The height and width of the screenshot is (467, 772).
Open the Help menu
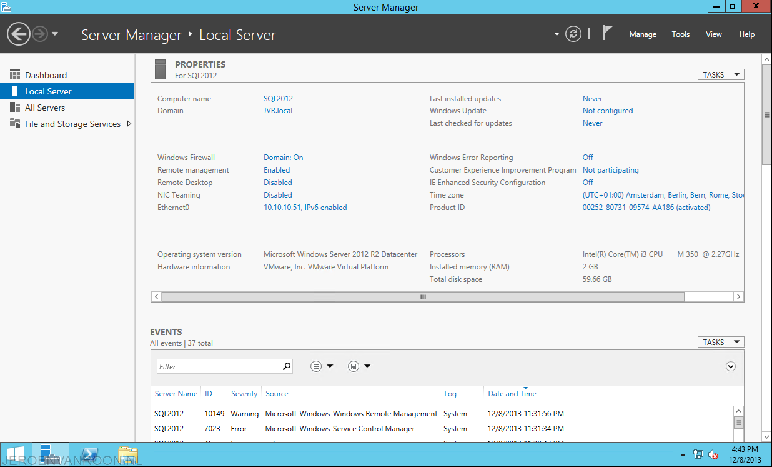click(747, 34)
